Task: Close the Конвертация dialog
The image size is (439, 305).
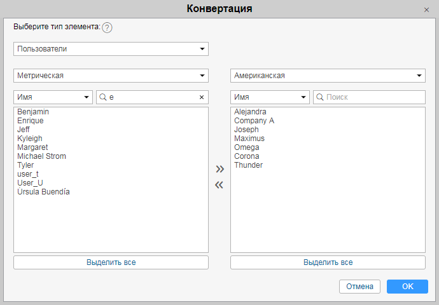Action: (426, 10)
